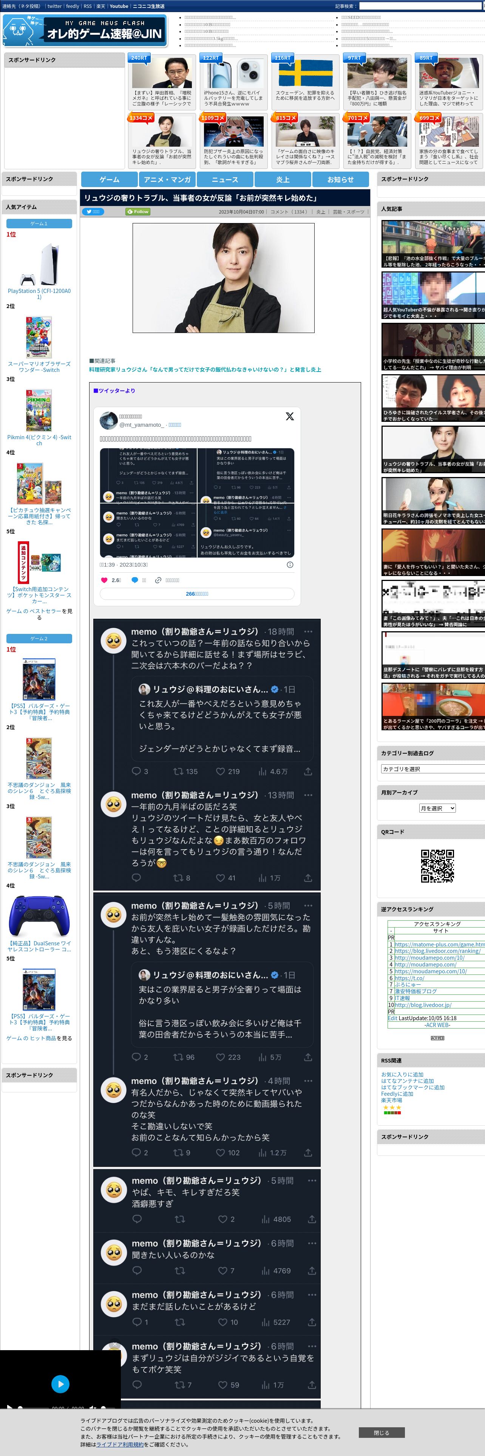Viewport: 485px width, 1456px height.
Task: Click はてなブックマークに追加 link
Action: [413, 1087]
